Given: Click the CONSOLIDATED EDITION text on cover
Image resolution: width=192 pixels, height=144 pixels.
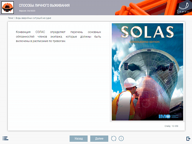Looking at the screenshot, I should point(145,42).
